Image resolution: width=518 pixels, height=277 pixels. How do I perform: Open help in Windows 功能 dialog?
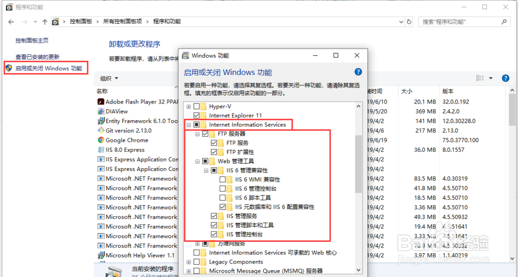(x=358, y=72)
